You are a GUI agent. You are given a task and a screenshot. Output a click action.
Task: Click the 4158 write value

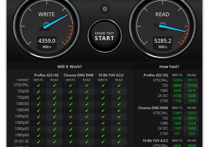[177, 96]
